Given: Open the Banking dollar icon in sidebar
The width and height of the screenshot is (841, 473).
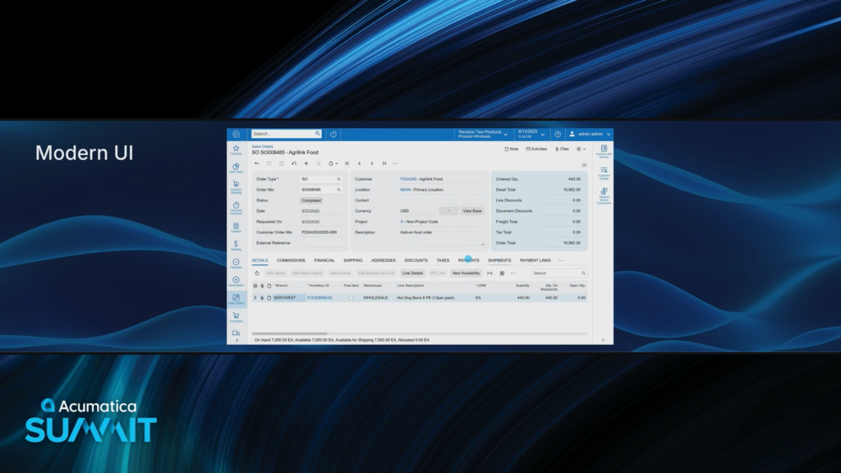Looking at the screenshot, I should click(236, 245).
